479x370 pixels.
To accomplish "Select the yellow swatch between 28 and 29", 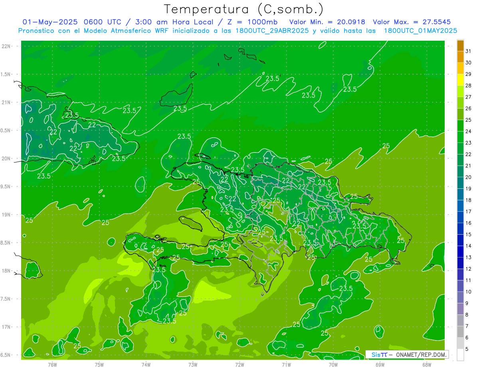I will pos(460,80).
